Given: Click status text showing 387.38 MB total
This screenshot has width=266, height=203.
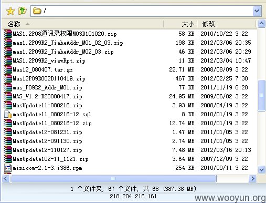Looking at the screenshot, I should (x=133, y=189).
